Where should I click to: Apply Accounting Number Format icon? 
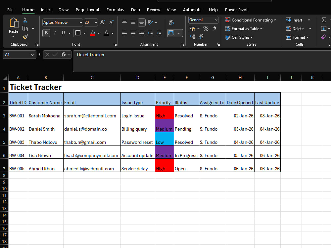[x=192, y=28]
